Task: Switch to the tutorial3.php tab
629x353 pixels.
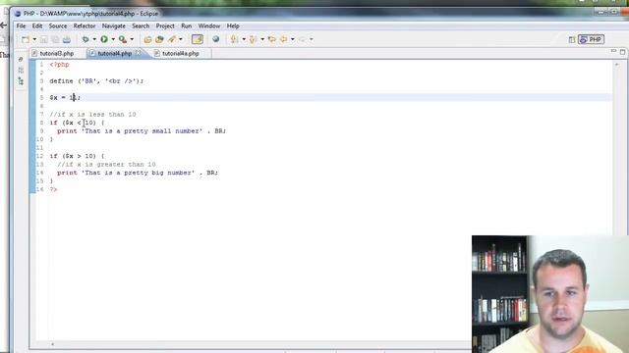Action: (x=57, y=53)
